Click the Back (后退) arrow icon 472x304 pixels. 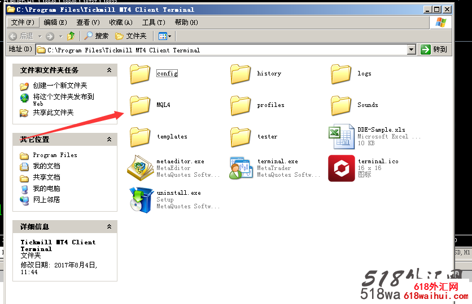click(13, 37)
